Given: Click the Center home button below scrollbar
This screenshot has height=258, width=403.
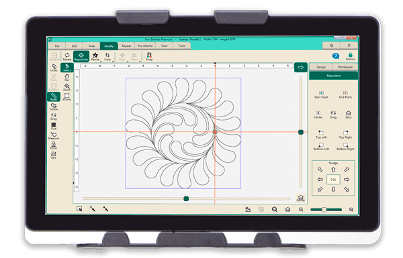Looking at the screenshot, I should coord(301,198).
